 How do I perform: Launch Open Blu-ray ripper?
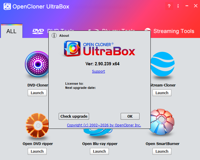(x=99, y=151)
